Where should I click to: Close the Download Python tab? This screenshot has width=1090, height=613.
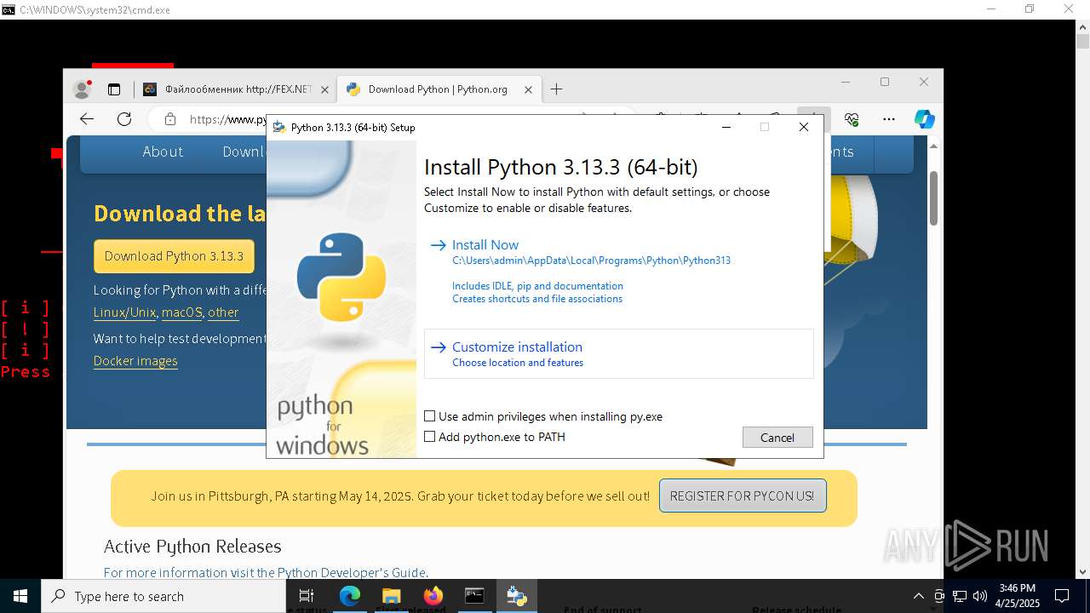tap(528, 89)
